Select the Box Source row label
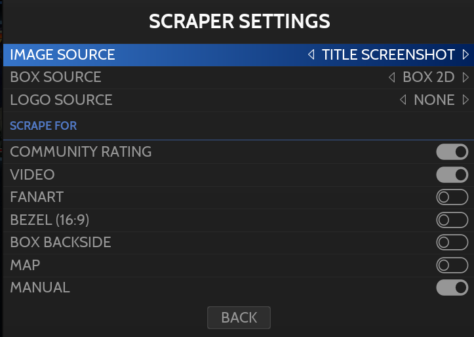 click(56, 77)
